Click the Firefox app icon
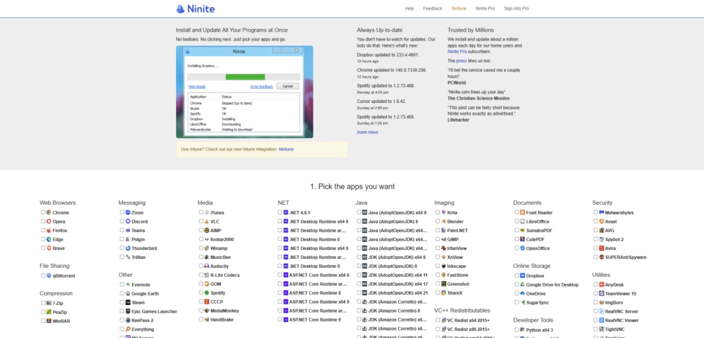 49,230
